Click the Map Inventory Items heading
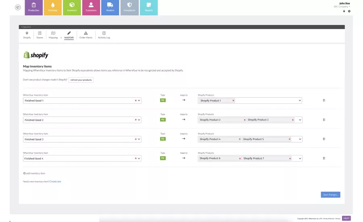This screenshot has width=363, height=222. [x=37, y=66]
